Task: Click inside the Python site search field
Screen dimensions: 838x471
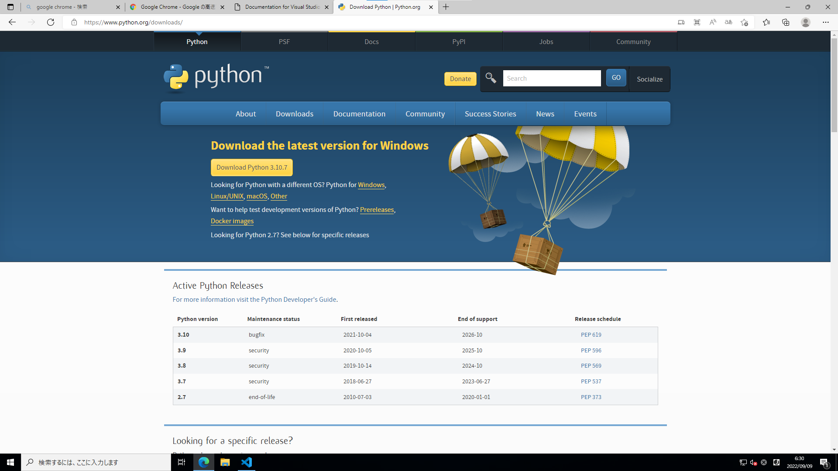Action: click(552, 78)
